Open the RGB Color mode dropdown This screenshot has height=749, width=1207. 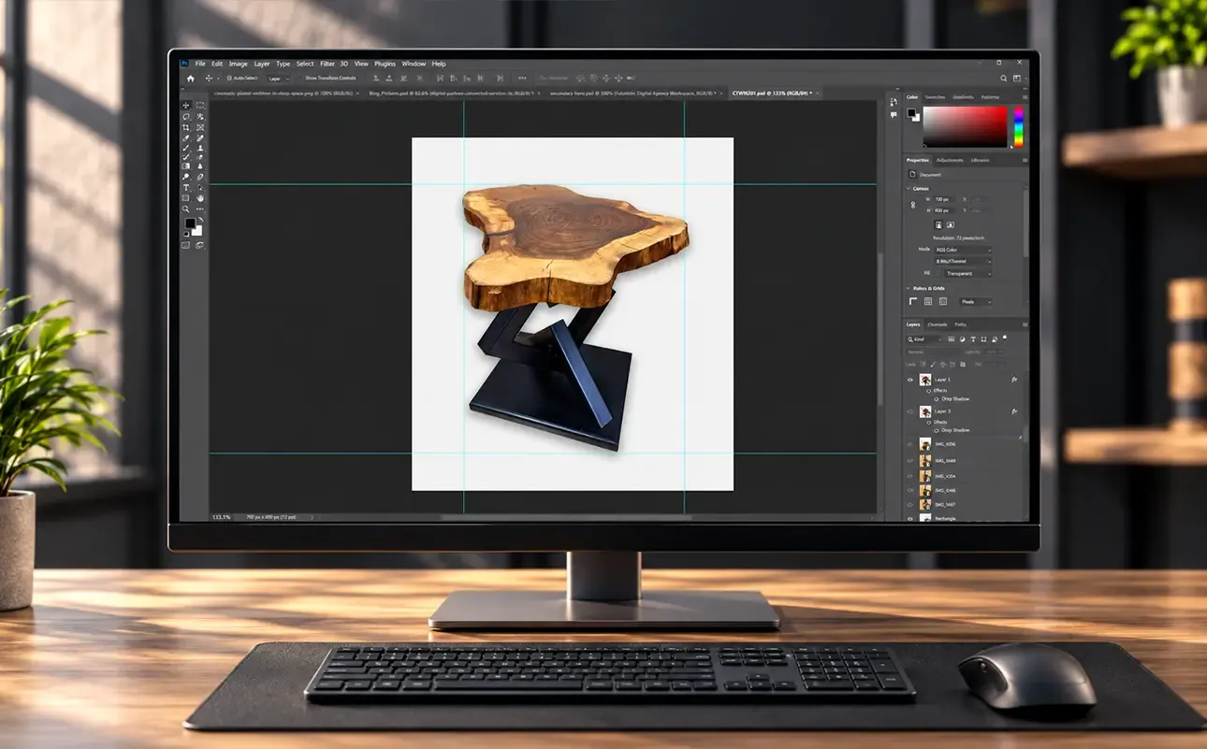(x=963, y=251)
